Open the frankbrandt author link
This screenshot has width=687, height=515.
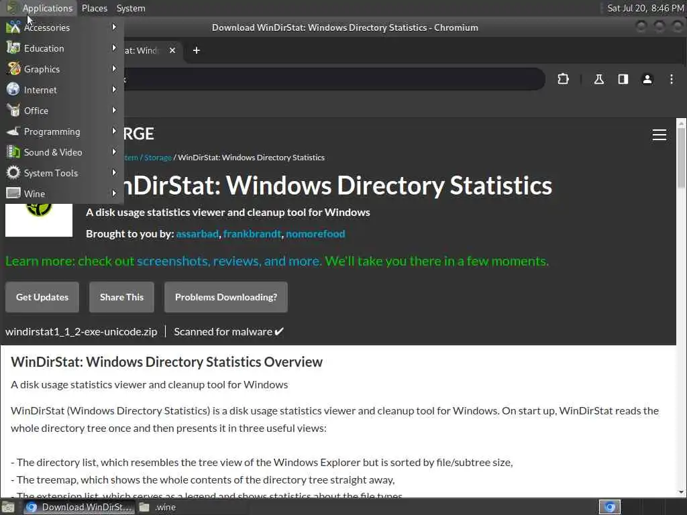click(x=252, y=234)
